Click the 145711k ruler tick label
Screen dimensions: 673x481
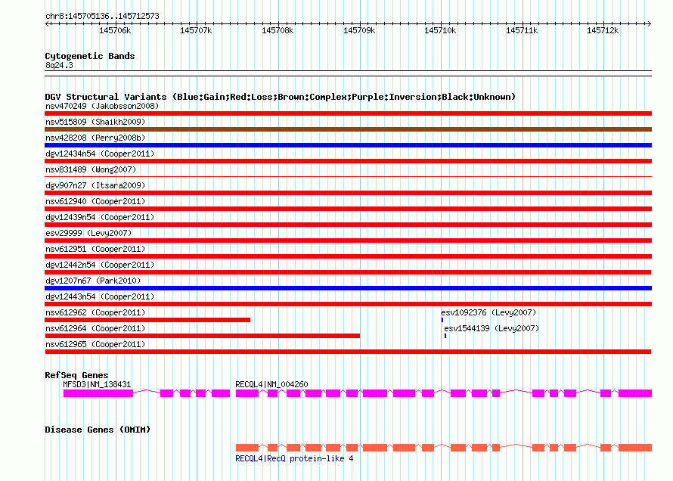[522, 30]
